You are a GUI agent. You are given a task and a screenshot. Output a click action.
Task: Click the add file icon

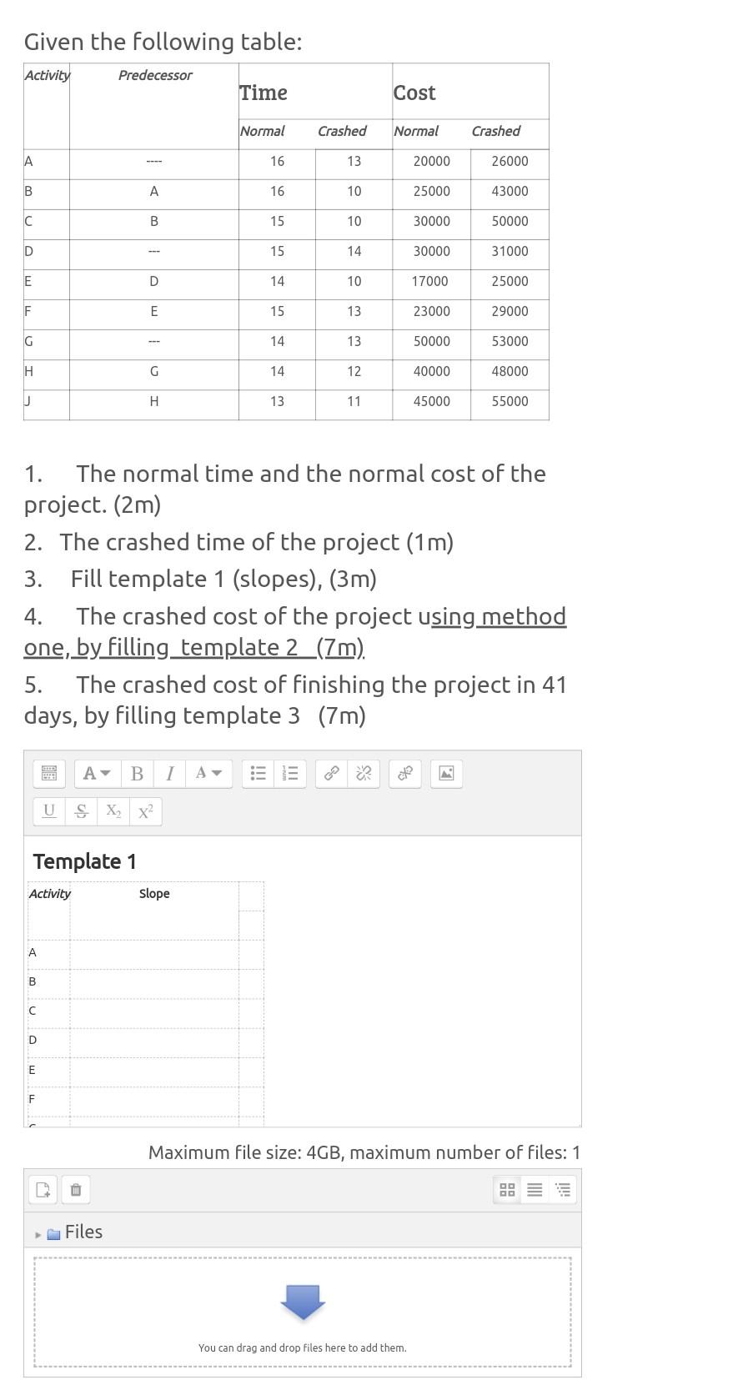tap(43, 1190)
